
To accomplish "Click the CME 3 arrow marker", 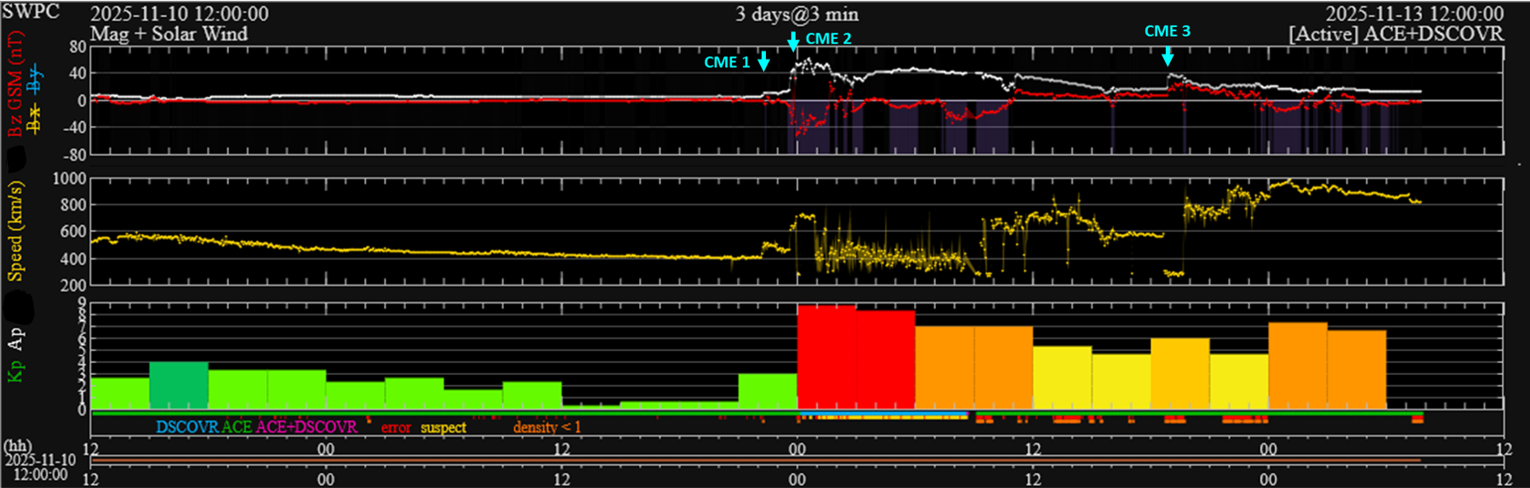I will (x=1167, y=56).
